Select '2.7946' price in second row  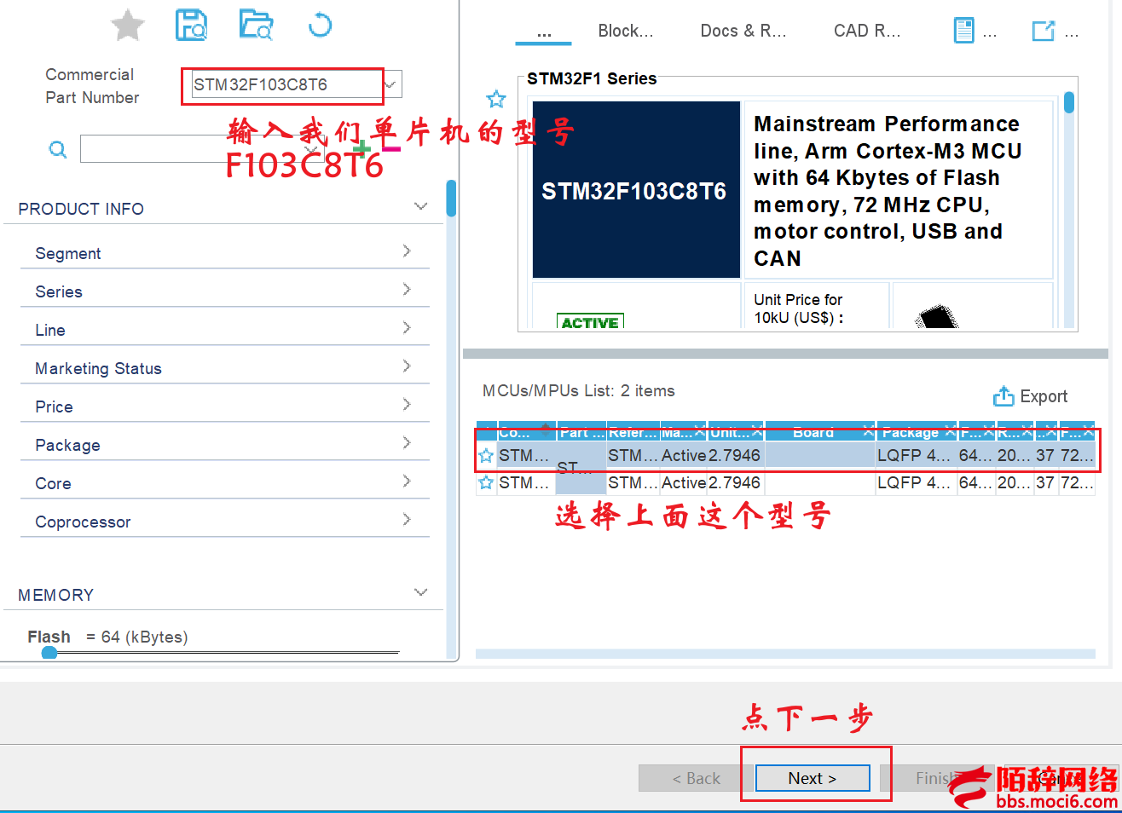(734, 483)
